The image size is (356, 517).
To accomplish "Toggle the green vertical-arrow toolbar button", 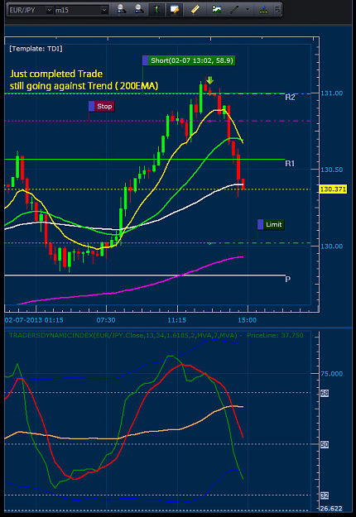I will click(x=156, y=10).
